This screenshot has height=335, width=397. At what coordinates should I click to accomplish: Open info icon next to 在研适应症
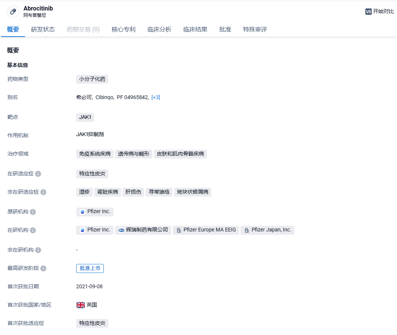pyautogui.click(x=38, y=174)
